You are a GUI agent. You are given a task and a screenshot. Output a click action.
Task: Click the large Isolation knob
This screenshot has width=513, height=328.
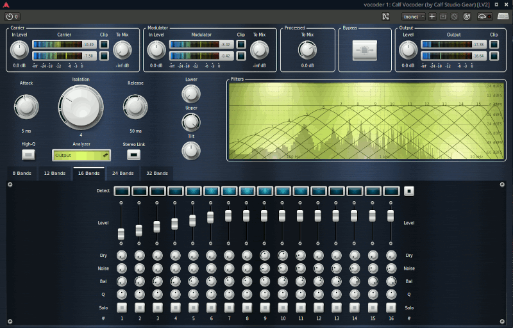click(81, 106)
